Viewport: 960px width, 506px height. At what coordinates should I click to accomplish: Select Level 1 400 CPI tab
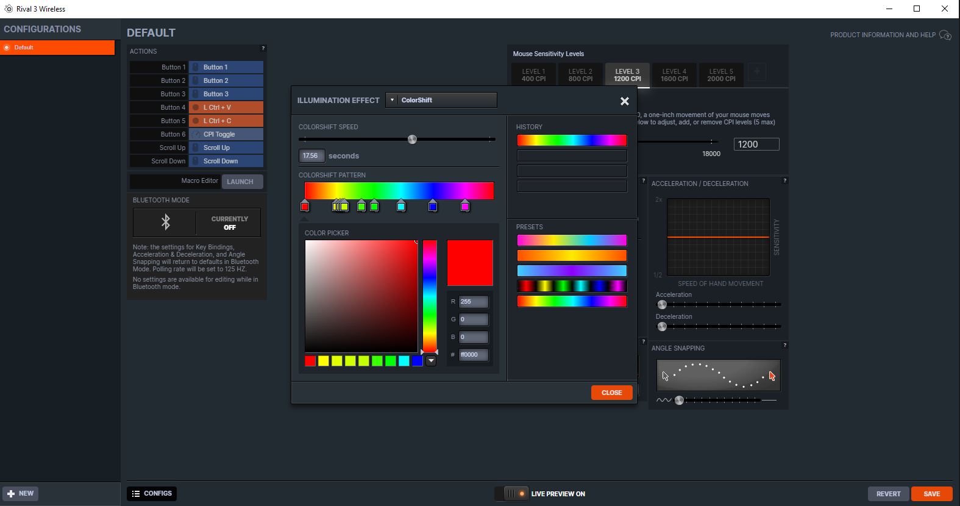533,75
